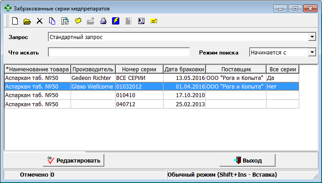The width and height of the screenshot is (322, 183).
Task: Sort by Наименование товара column header
Action: (x=37, y=69)
